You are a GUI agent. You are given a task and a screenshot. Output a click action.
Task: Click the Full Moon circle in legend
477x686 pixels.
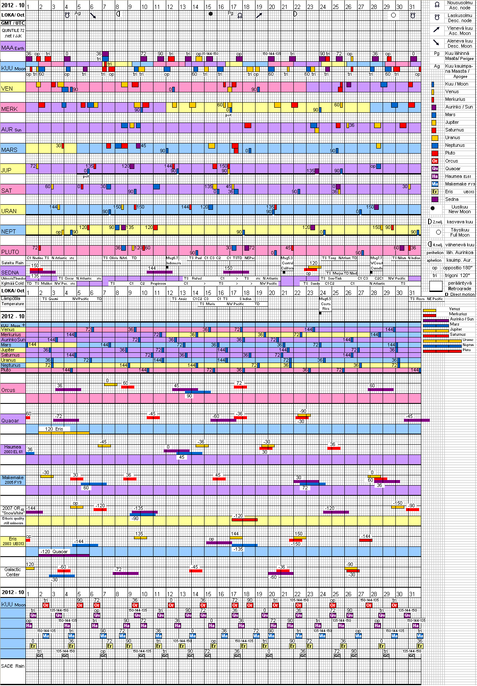(438, 232)
